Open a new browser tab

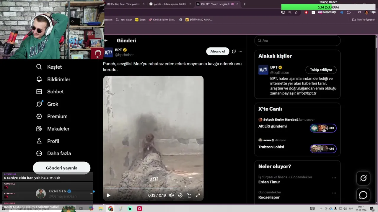click(x=245, y=4)
